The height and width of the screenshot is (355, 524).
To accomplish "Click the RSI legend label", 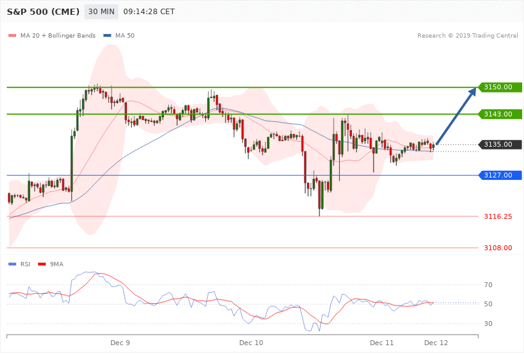I will tap(25, 264).
